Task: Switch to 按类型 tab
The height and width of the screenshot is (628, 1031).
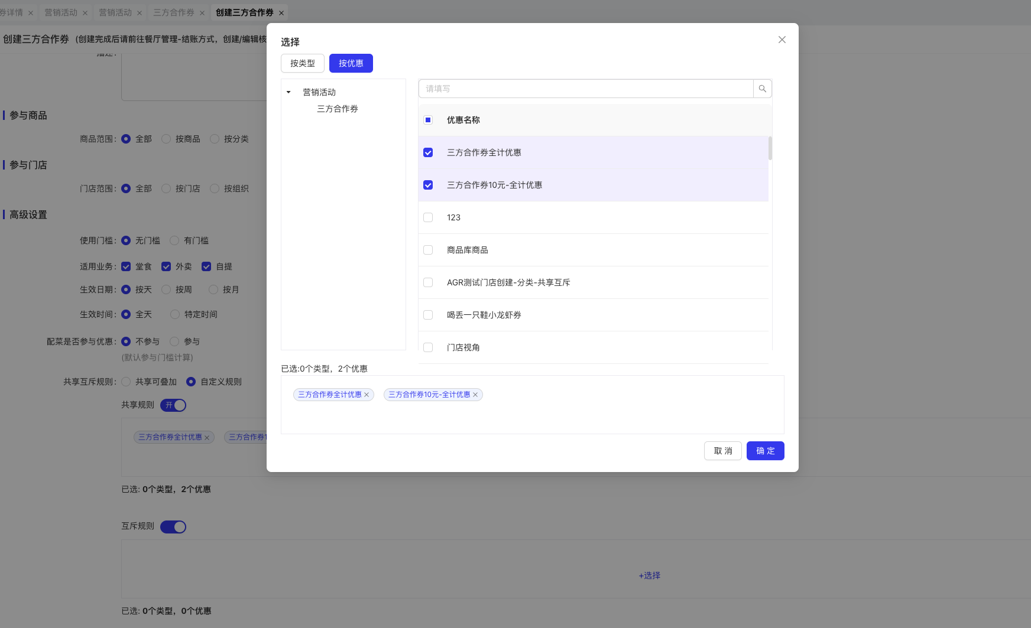Action: coord(302,63)
